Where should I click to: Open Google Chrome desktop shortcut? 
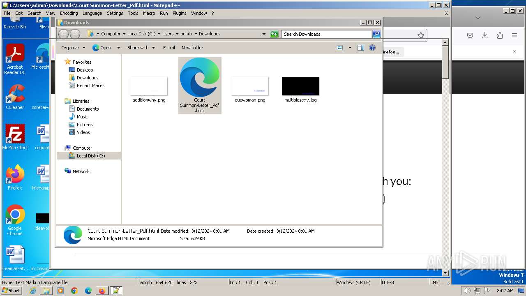[x=15, y=220]
